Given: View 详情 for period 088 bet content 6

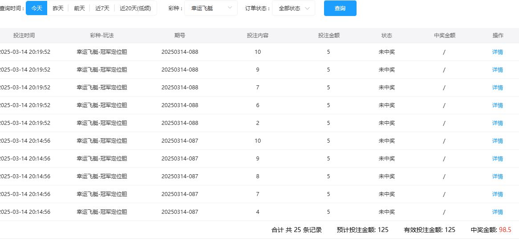Looking at the screenshot, I should pos(497,105).
